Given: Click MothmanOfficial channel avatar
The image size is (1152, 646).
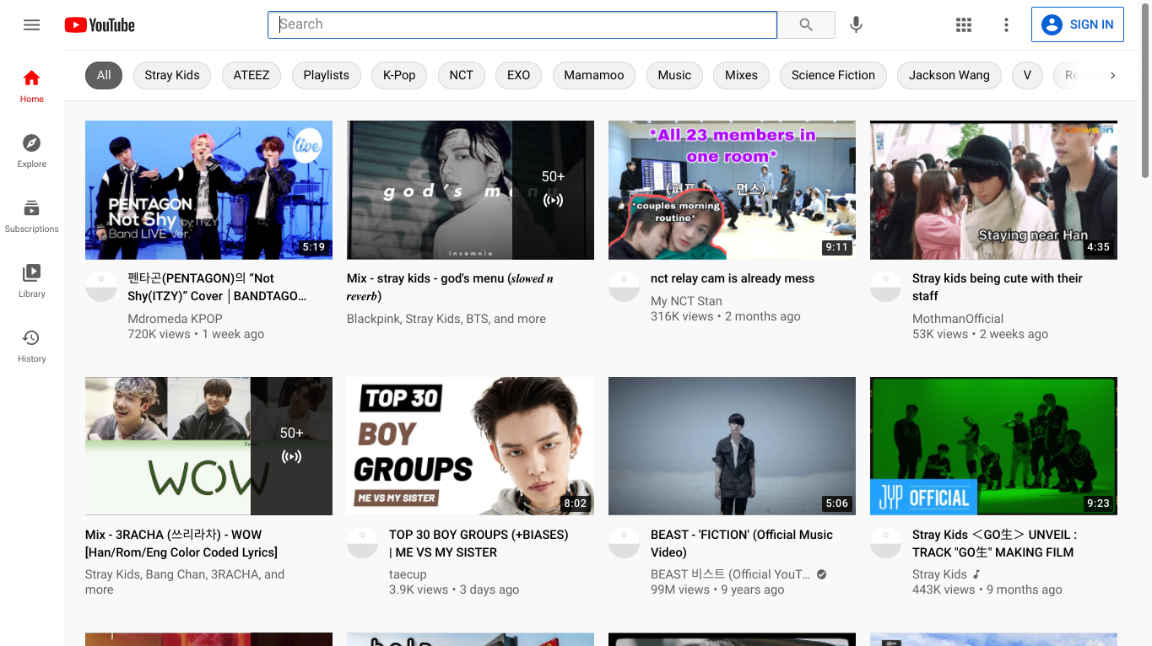Looking at the screenshot, I should pyautogui.click(x=885, y=286).
